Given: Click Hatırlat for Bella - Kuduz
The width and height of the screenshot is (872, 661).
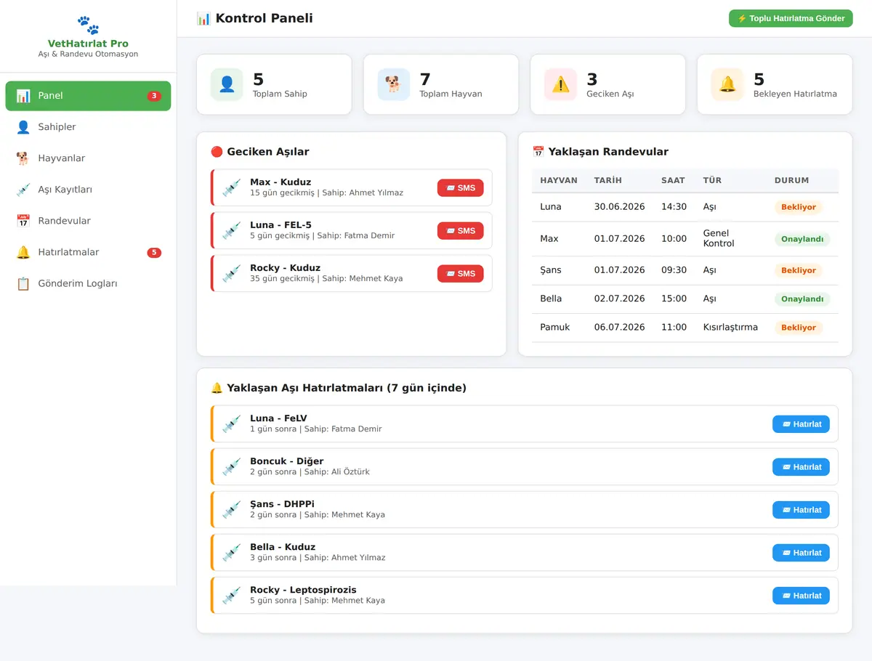Looking at the screenshot, I should pyautogui.click(x=801, y=553).
